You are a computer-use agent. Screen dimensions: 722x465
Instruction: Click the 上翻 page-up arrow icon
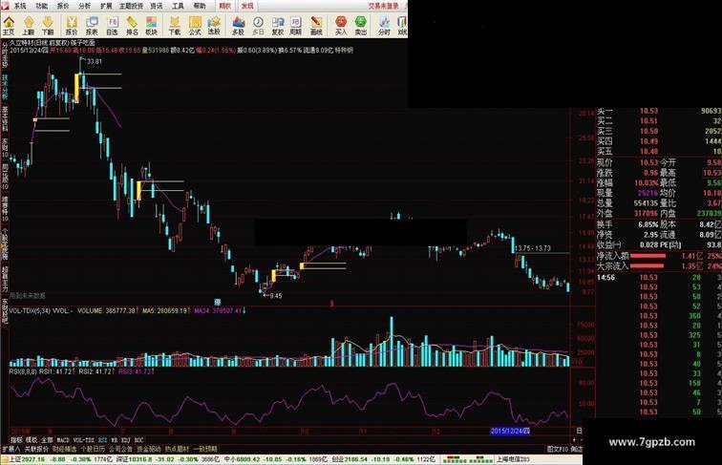[x=29, y=26]
